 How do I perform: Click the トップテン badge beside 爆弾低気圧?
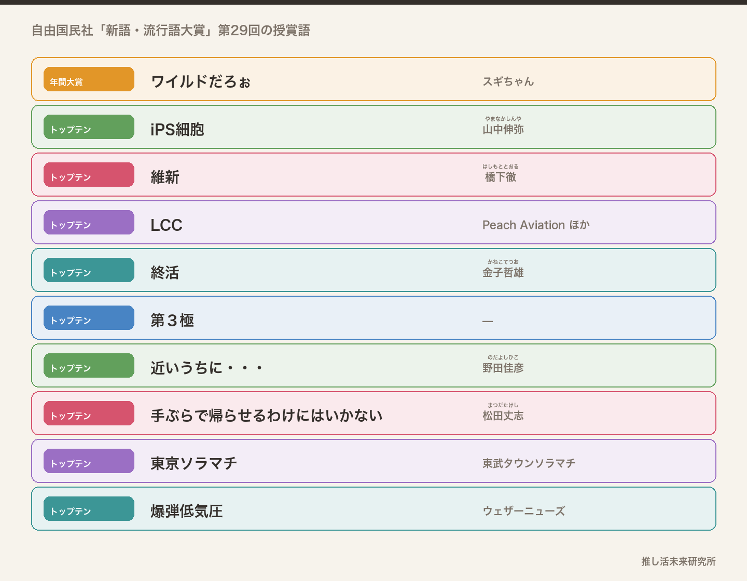89,509
